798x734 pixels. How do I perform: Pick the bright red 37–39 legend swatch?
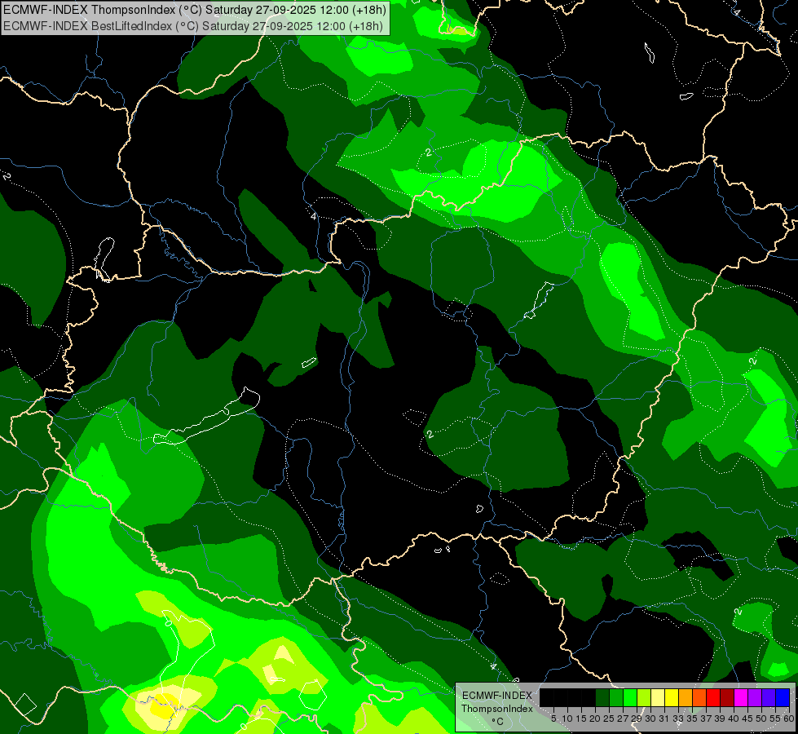point(713,697)
